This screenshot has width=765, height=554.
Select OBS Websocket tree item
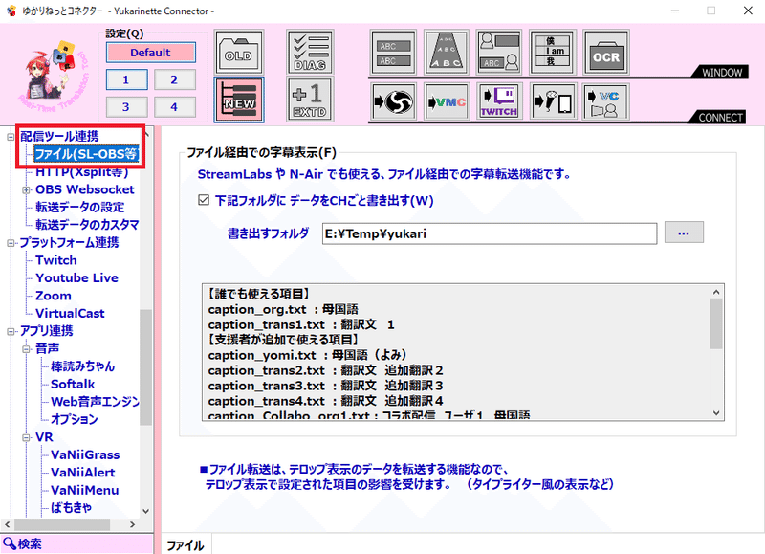tap(85, 189)
